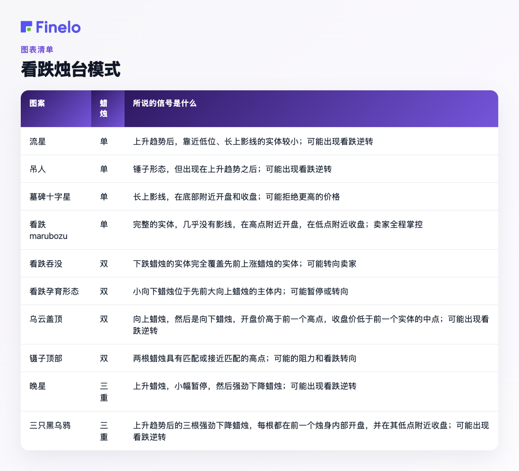Viewport: 519px width, 471px height.
Task: Click the 单 candle count in 吊人 row
Action: 104,169
